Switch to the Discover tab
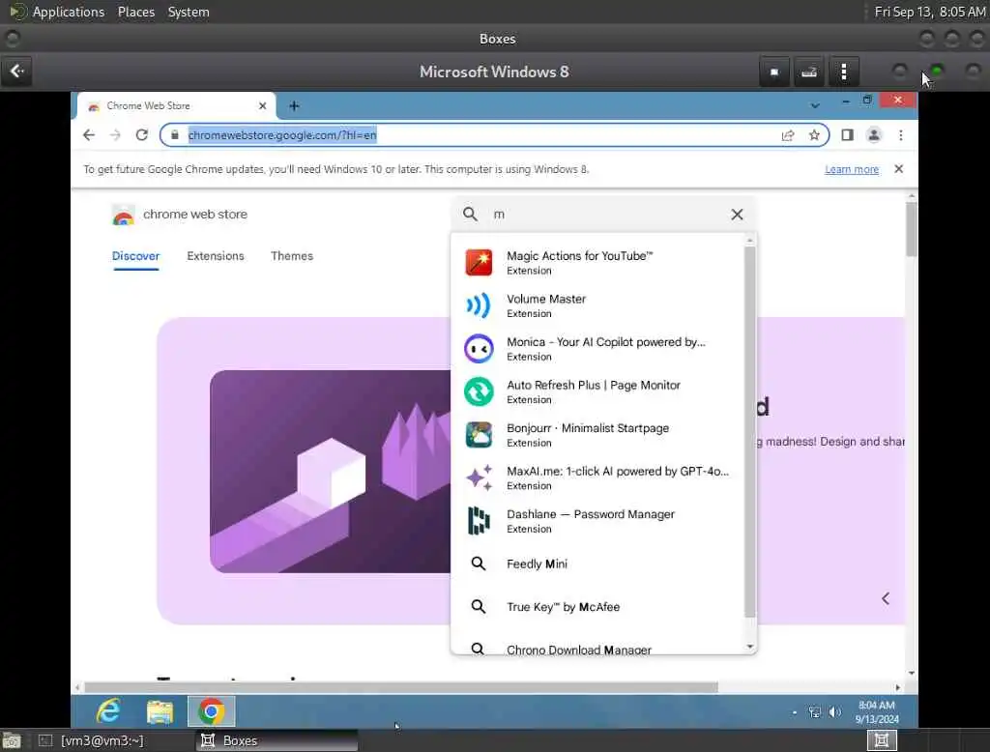The image size is (990, 752). click(135, 256)
